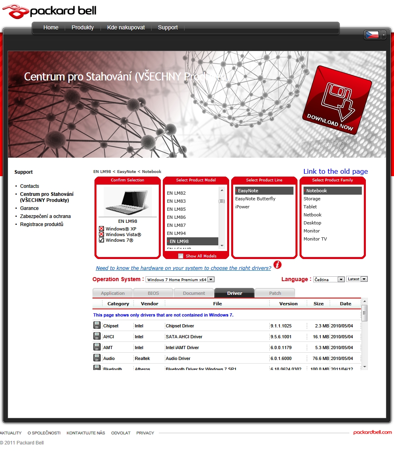Select model EN LM83

coord(176,201)
